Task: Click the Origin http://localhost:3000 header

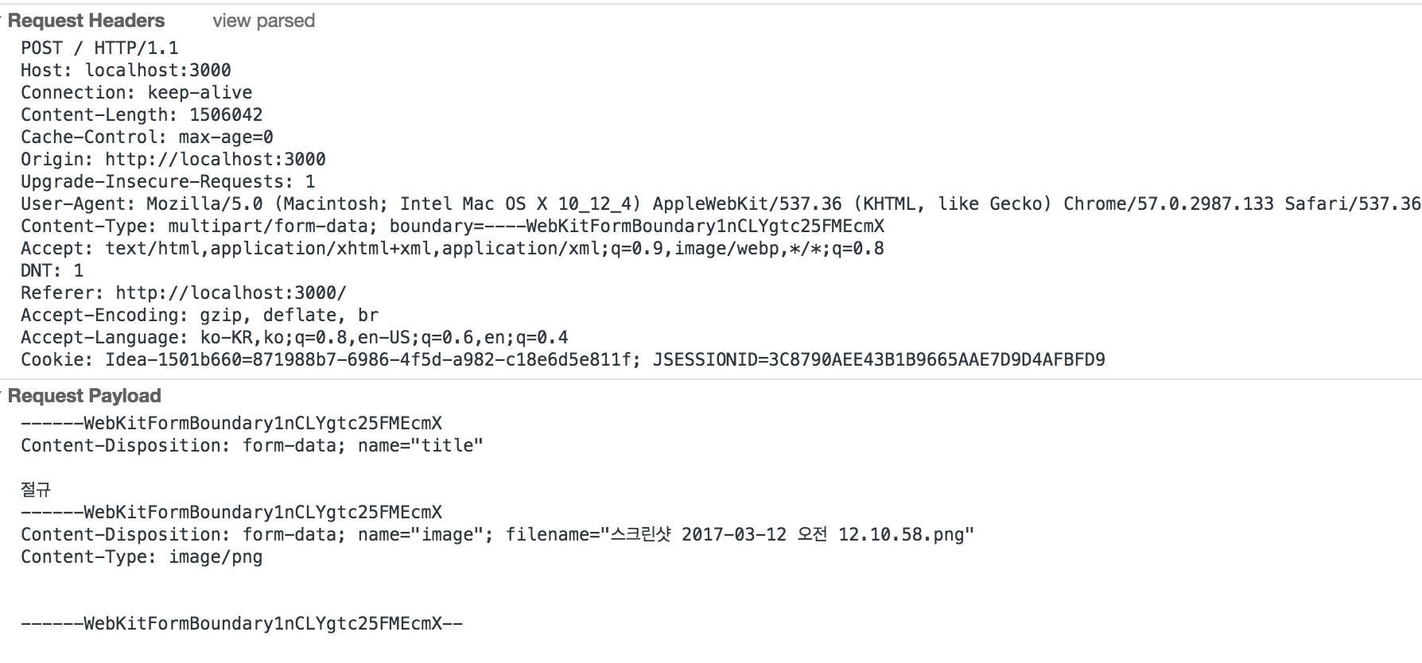Action: [173, 159]
